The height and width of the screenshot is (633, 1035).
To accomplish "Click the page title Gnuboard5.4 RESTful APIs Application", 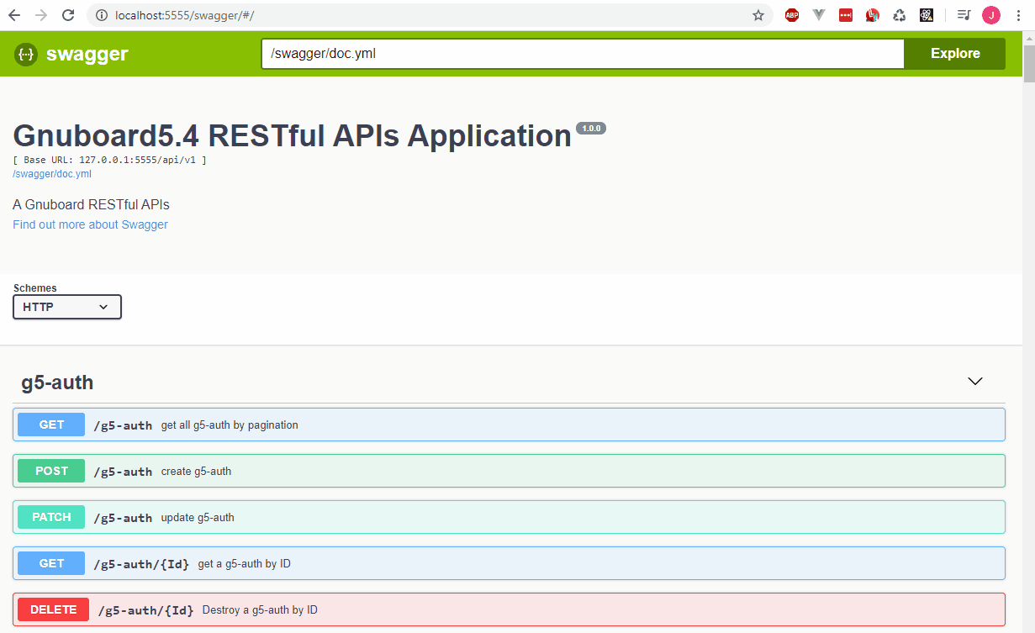I will [292, 135].
